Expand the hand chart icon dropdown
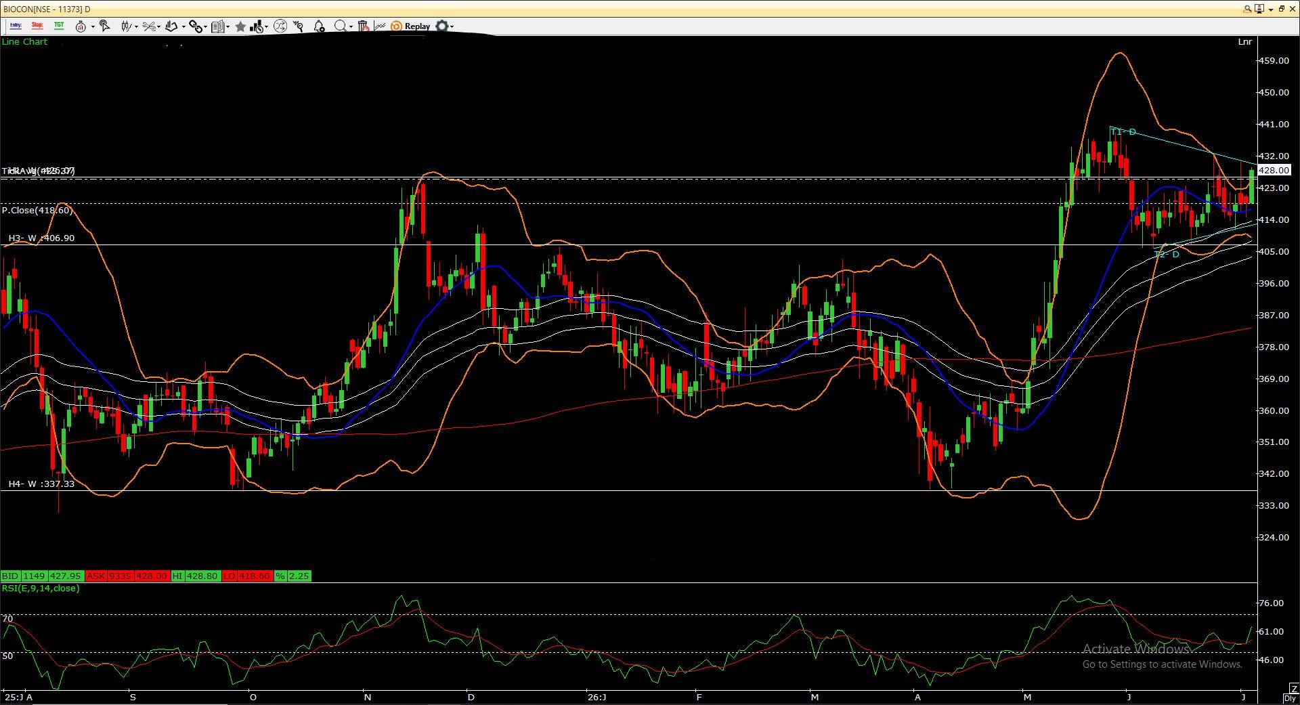 (x=183, y=26)
